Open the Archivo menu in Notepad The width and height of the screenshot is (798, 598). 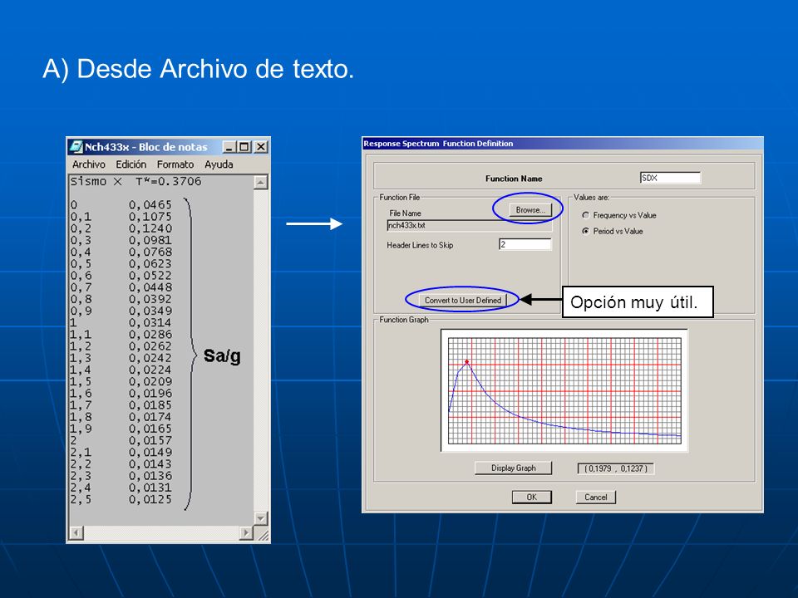point(89,164)
